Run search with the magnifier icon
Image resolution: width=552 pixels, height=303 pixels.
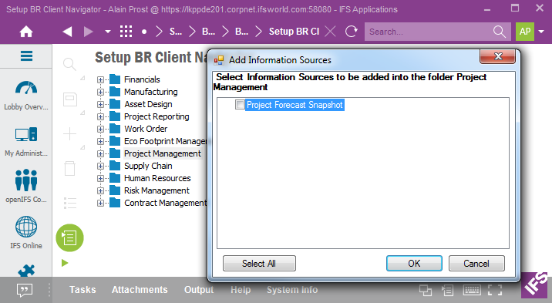(x=500, y=32)
